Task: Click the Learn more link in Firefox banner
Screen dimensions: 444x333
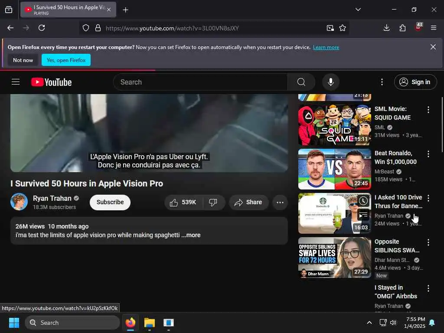Action: click(326, 47)
